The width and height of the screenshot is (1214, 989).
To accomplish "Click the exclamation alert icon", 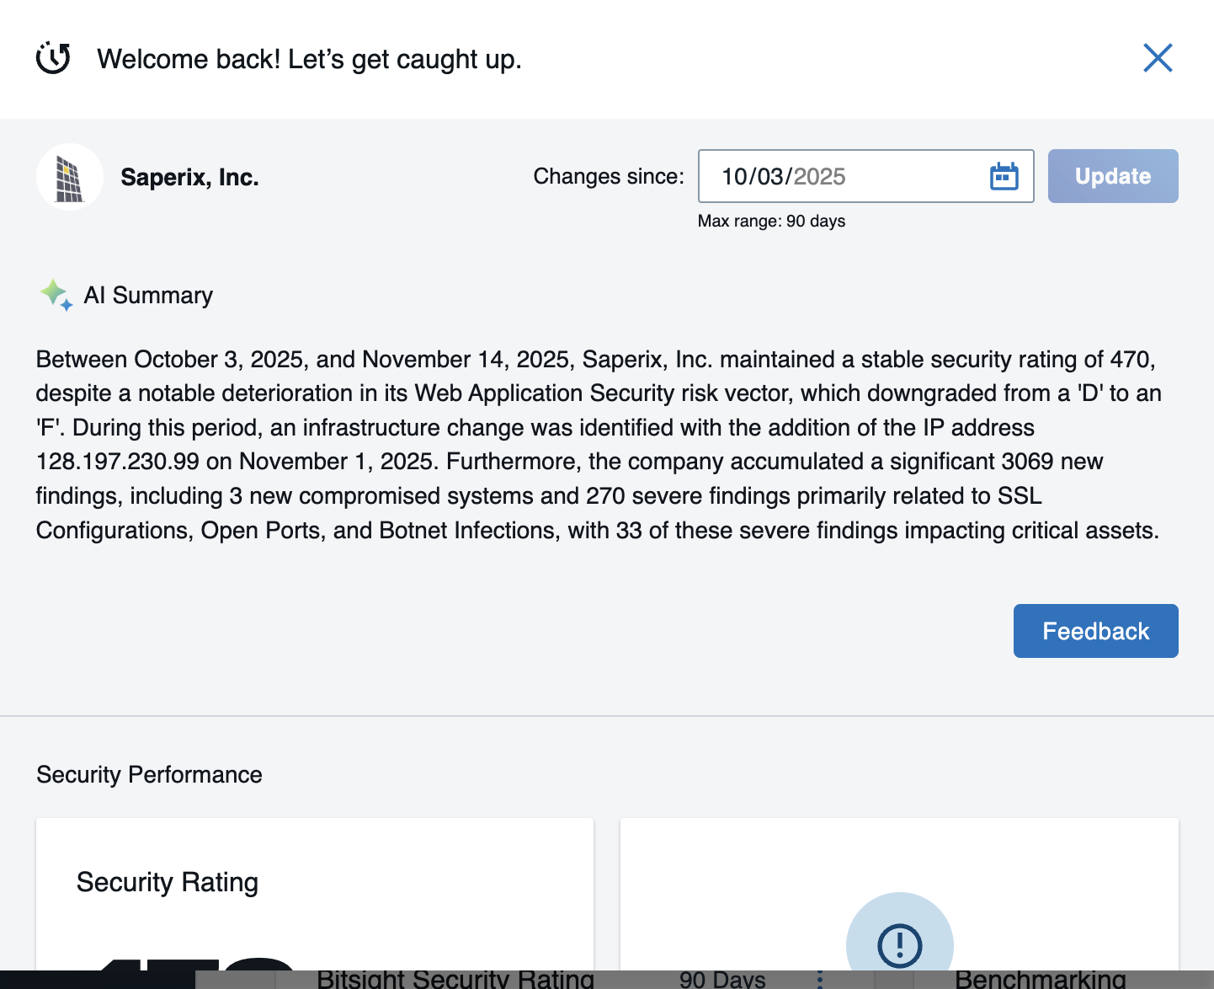I will [899, 944].
